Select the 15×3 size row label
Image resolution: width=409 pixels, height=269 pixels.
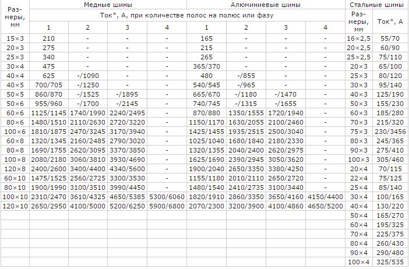click(15, 38)
